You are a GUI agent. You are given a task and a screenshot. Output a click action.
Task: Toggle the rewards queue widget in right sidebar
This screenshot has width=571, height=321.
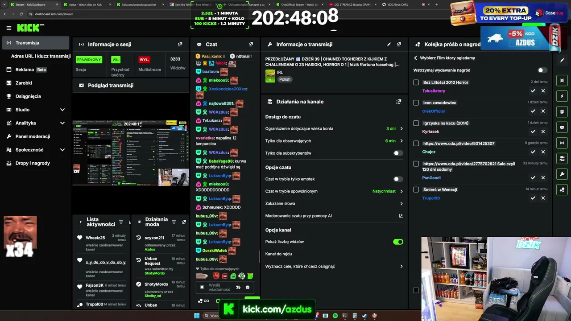tap(562, 190)
